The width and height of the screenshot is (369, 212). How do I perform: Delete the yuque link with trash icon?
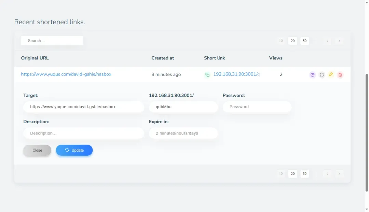[340, 75]
